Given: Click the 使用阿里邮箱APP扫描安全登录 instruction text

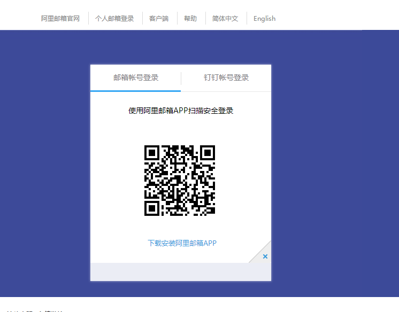Looking at the screenshot, I should click(181, 111).
